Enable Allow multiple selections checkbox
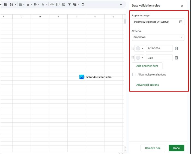Viewport: 191px width, 154px height. tap(134, 75)
